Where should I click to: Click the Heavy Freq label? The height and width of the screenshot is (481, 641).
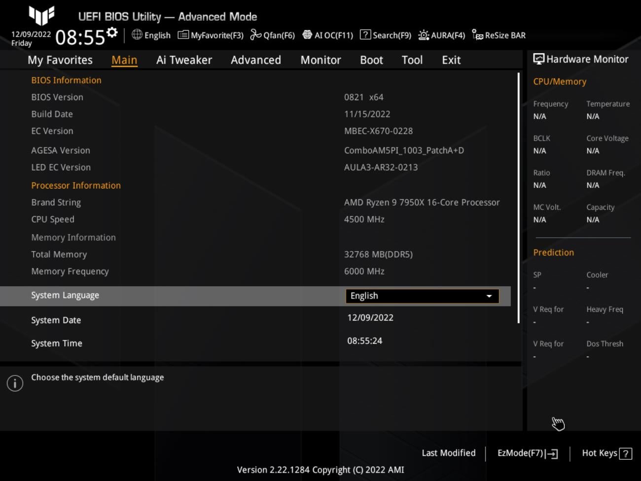(605, 309)
